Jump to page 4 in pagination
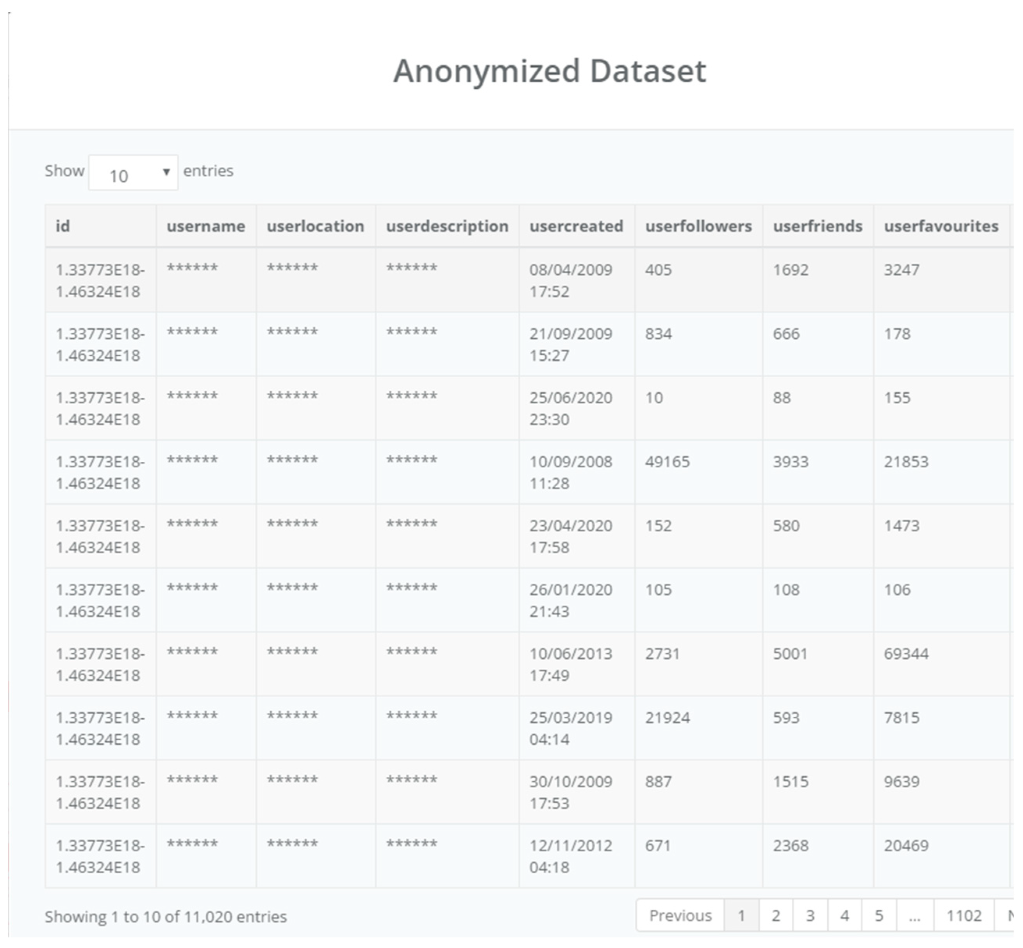Screen dimensions: 1023x948 point(844,916)
